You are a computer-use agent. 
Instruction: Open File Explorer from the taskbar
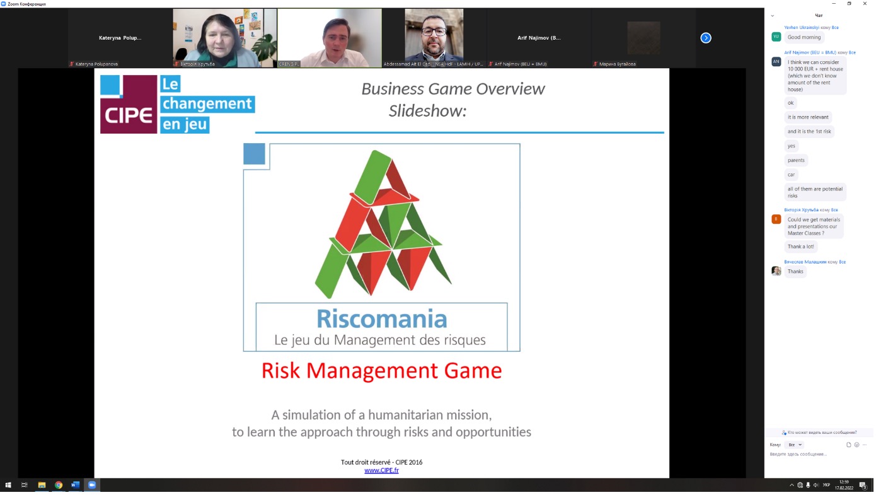coord(42,485)
